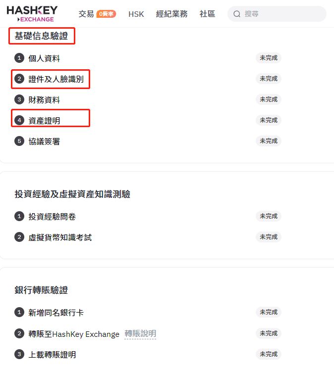Viewport: 334px width, 369px height.
Task: Click the step 5 icon beside 協議簽署
Action: pyautogui.click(x=19, y=141)
